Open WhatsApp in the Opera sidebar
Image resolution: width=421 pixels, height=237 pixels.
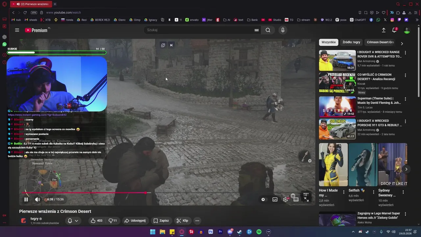point(4,44)
